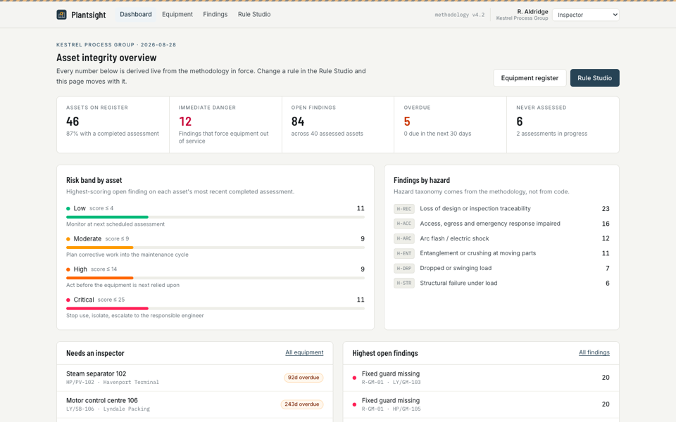Click the R. Aldridge user name
The height and width of the screenshot is (422, 676).
point(532,12)
